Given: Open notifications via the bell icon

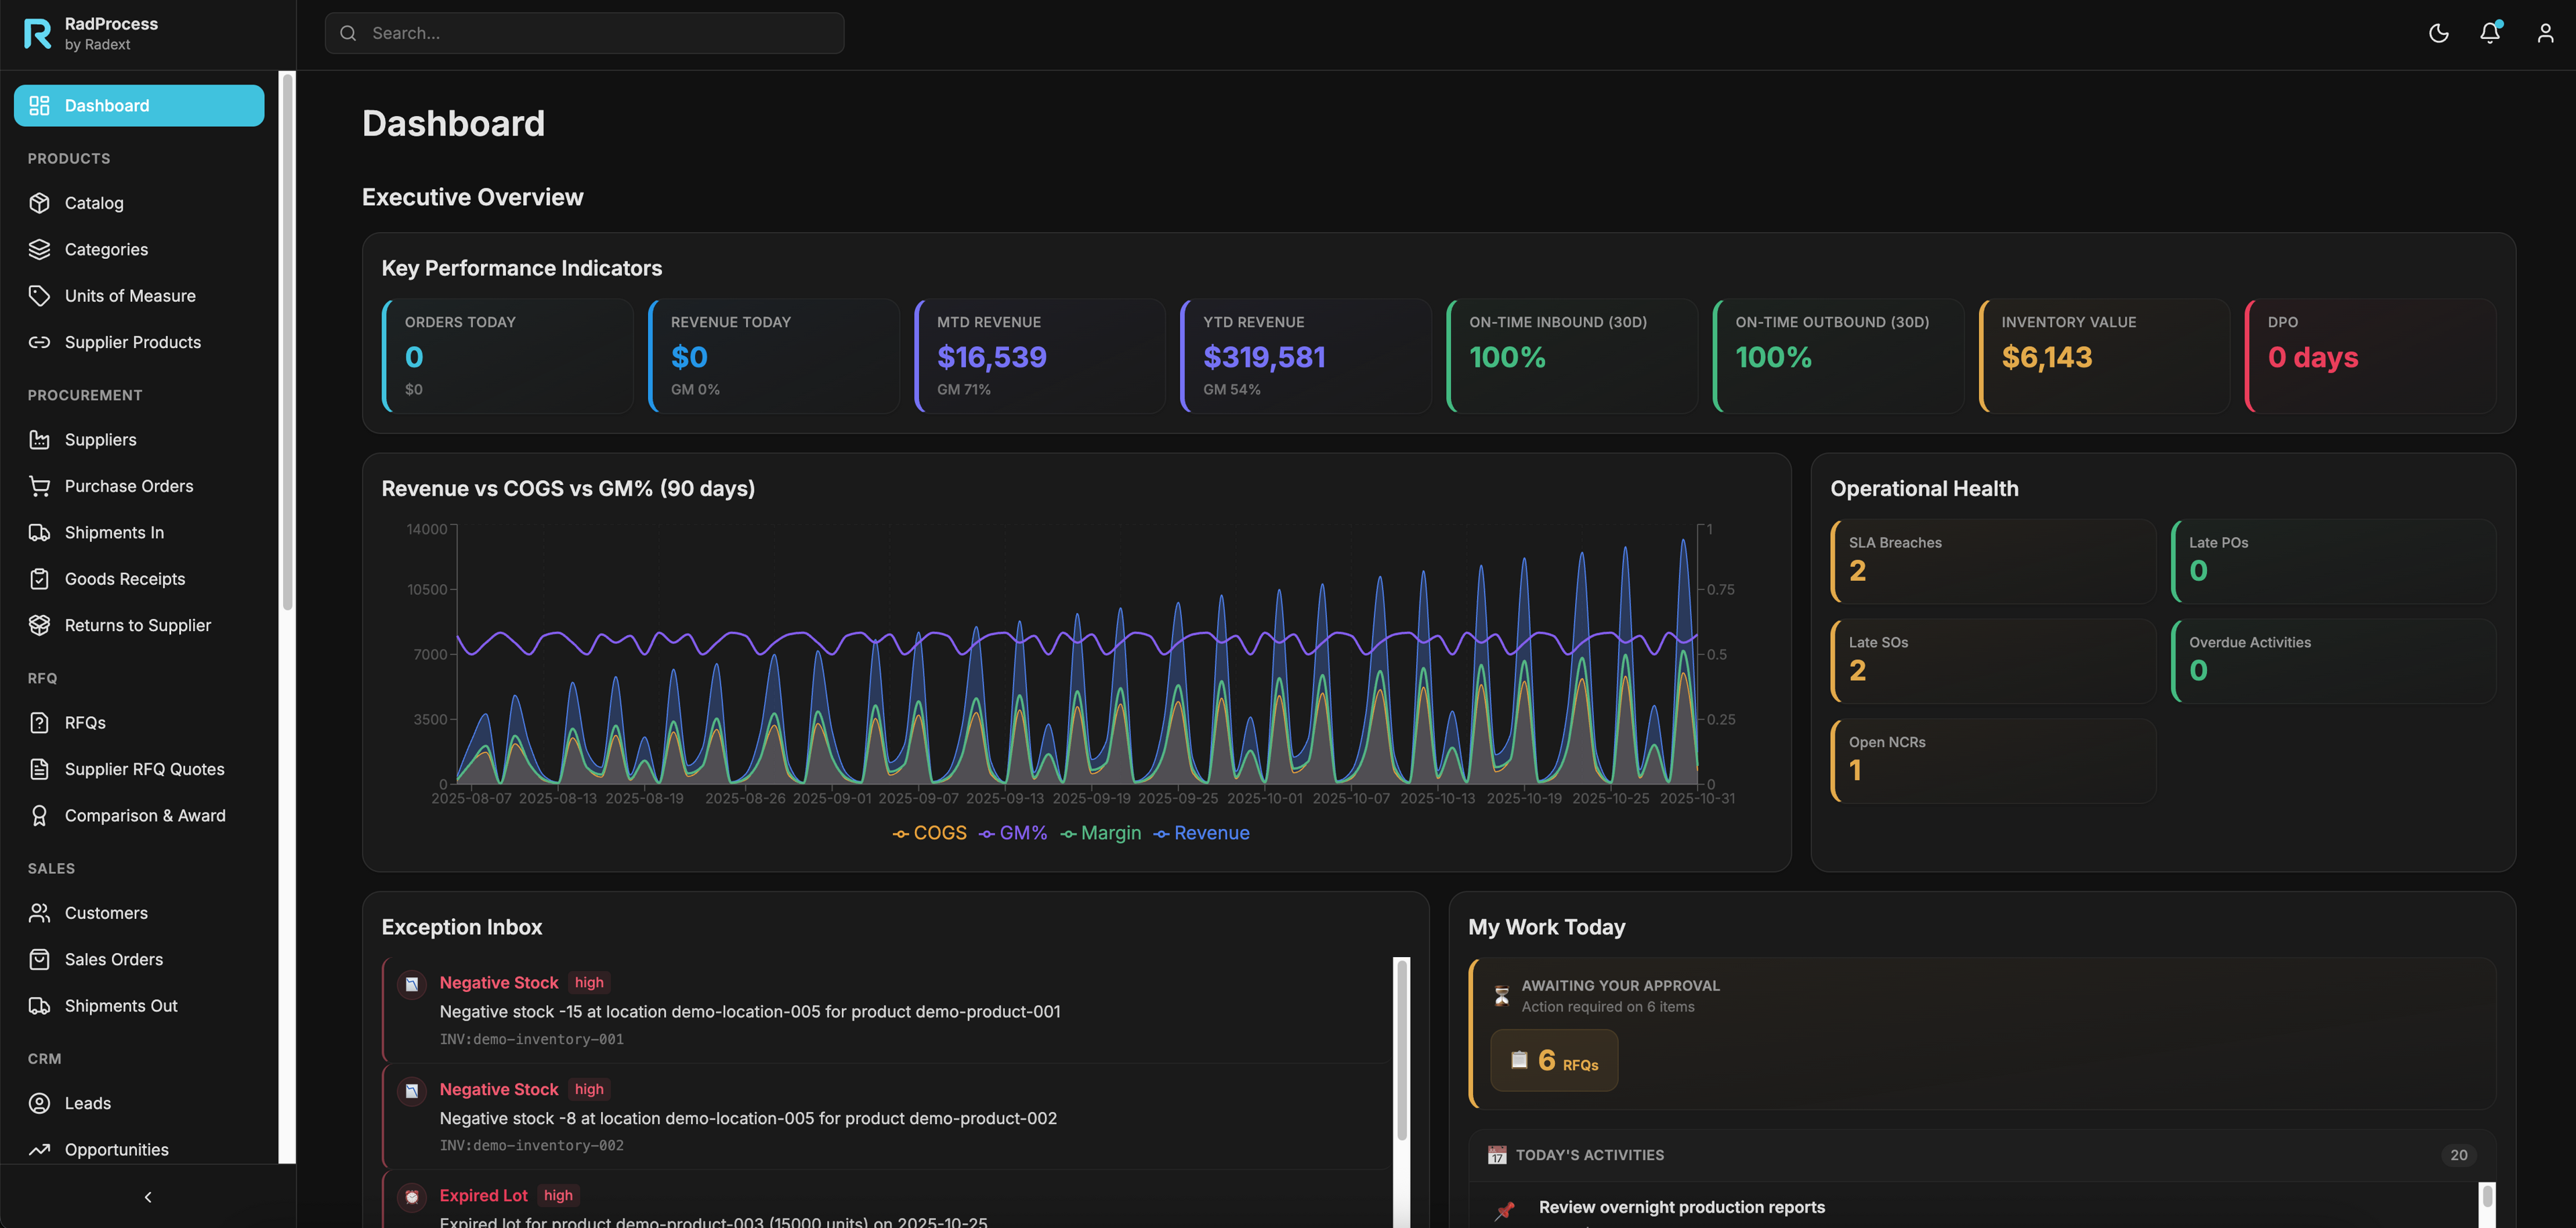Looking at the screenshot, I should point(2489,33).
